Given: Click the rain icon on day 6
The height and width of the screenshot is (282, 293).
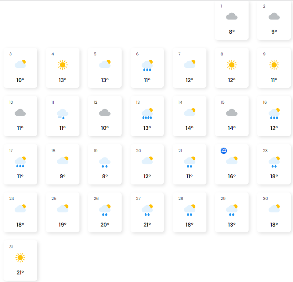Looking at the screenshot, I should 147,66.
